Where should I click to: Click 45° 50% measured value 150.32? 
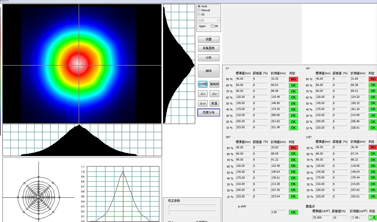[358, 103]
